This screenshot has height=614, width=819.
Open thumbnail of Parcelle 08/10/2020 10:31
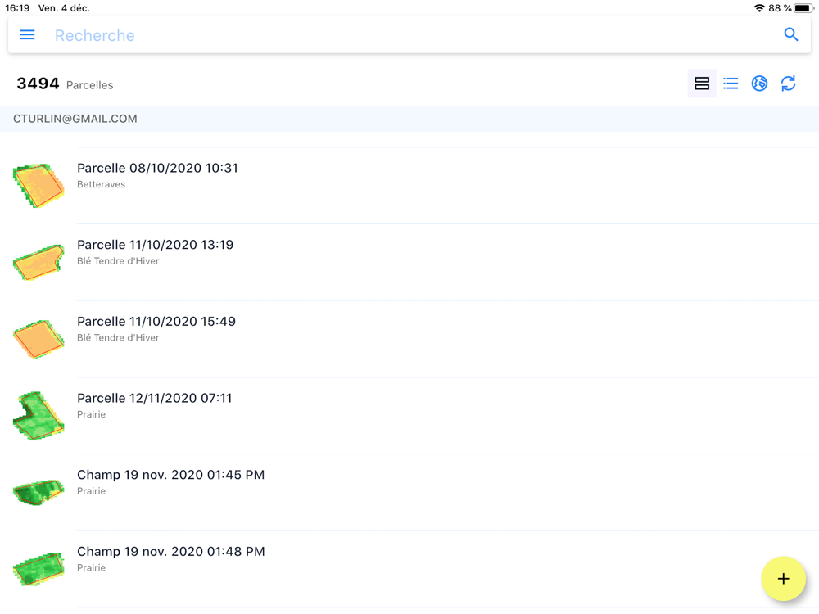(38, 185)
